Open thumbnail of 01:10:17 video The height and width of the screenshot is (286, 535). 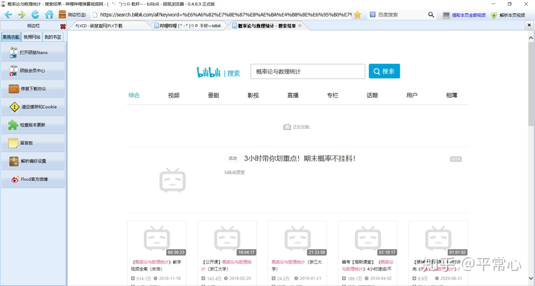pyautogui.click(x=368, y=238)
